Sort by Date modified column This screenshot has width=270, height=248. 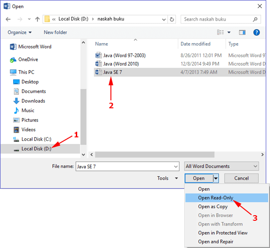click(x=196, y=44)
